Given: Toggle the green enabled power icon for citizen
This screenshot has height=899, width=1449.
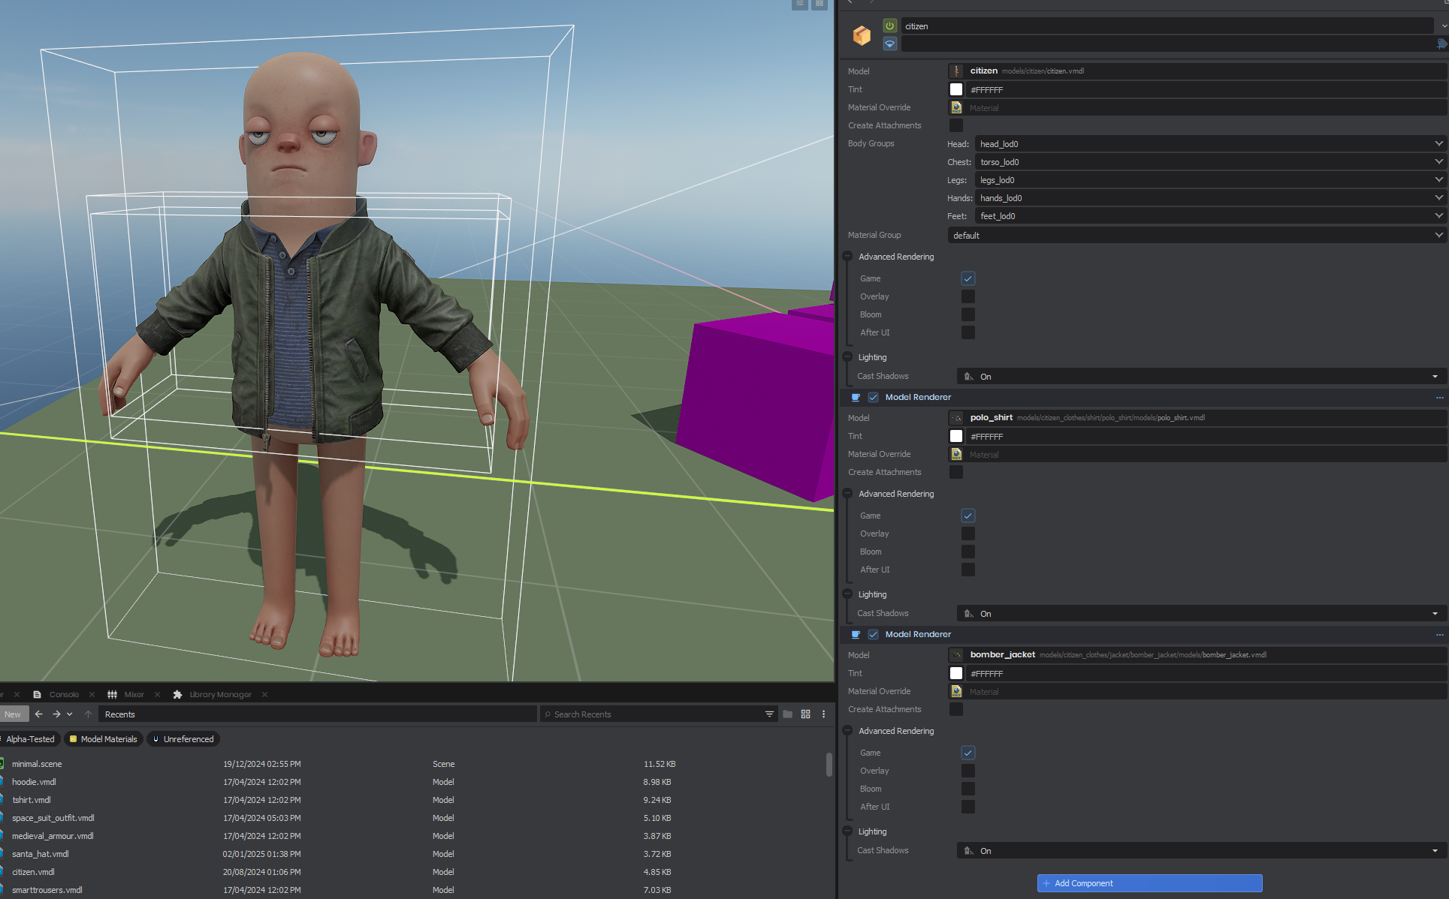Looking at the screenshot, I should 889,26.
